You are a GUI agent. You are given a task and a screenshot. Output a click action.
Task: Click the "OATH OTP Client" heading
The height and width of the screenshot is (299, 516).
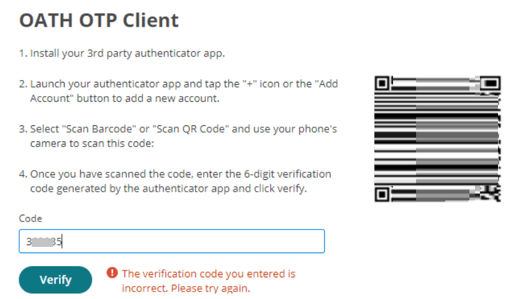pyautogui.click(x=99, y=20)
